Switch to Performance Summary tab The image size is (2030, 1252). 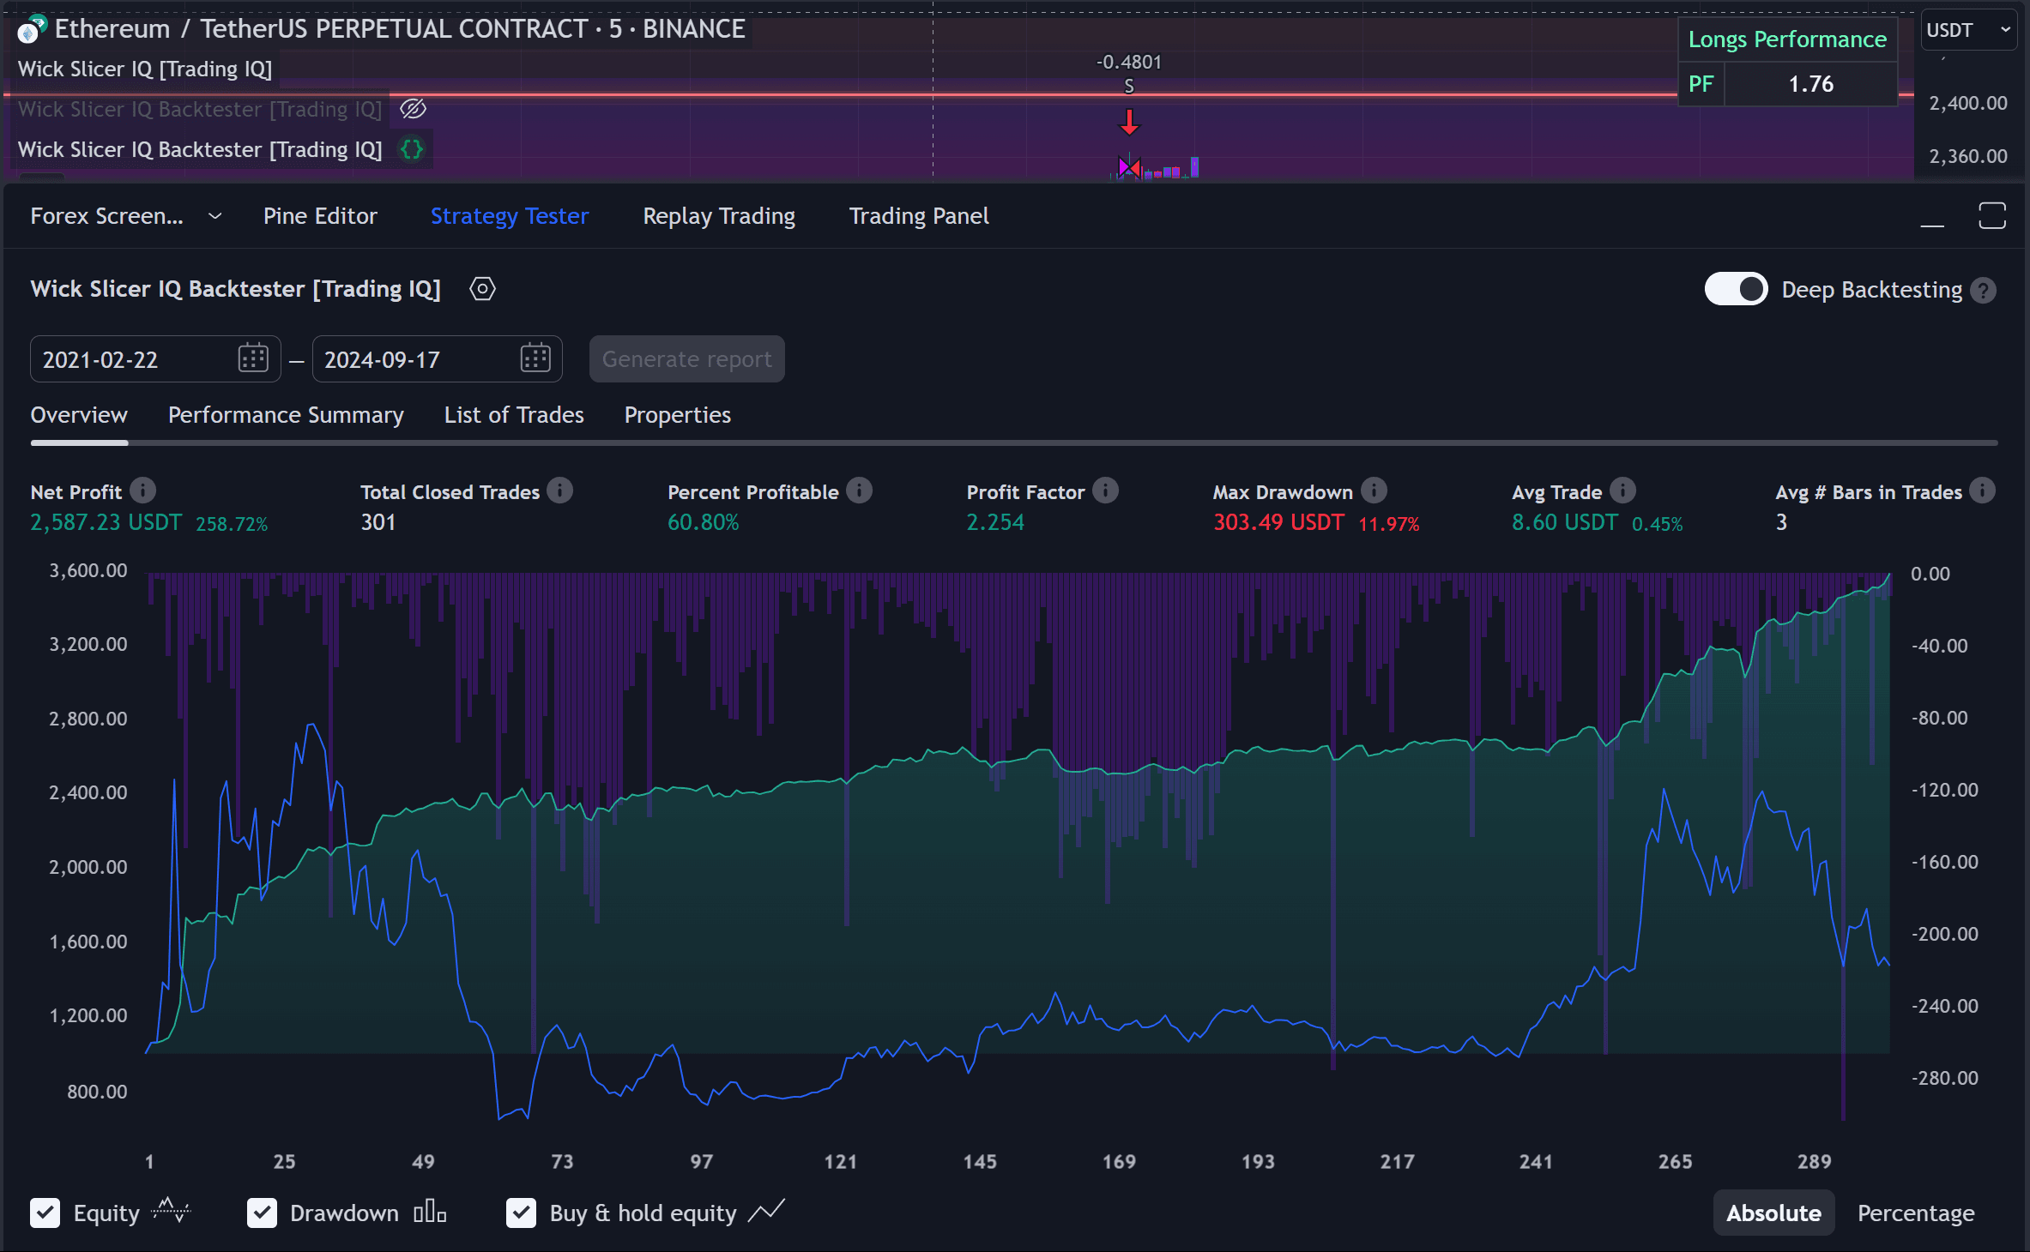pyautogui.click(x=286, y=415)
